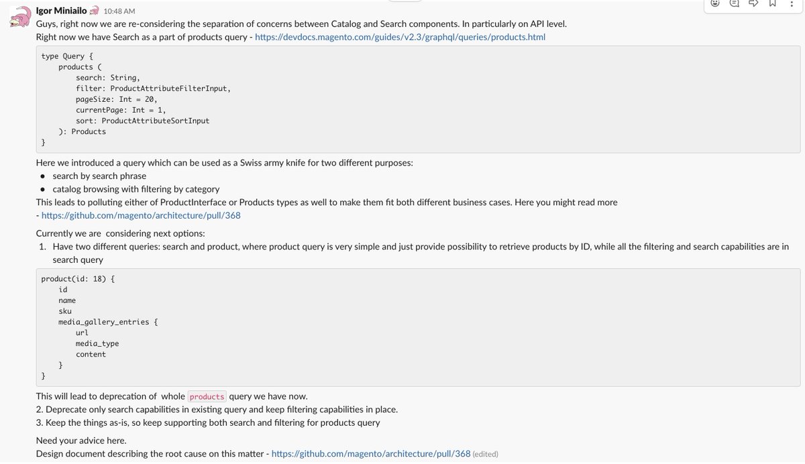Viewport: 805px width, 464px height.
Task: Click the 'product(id: 18)' code snippet block
Action: [419, 327]
